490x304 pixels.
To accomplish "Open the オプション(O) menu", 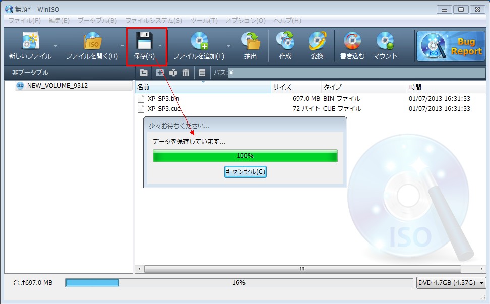I will pyautogui.click(x=246, y=21).
